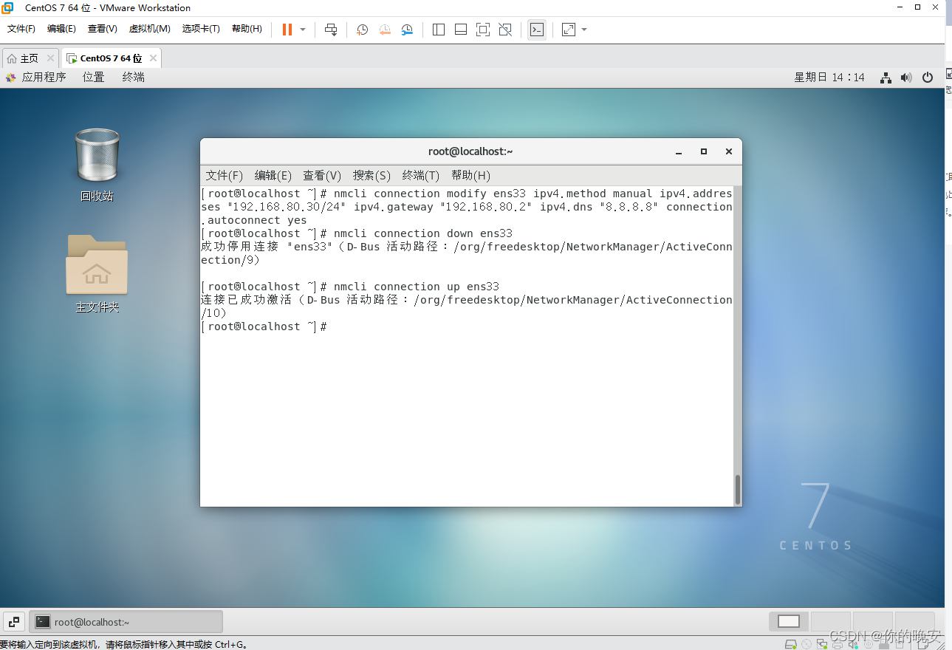
Task: Click the volume speaker icon in top panel
Action: click(906, 77)
